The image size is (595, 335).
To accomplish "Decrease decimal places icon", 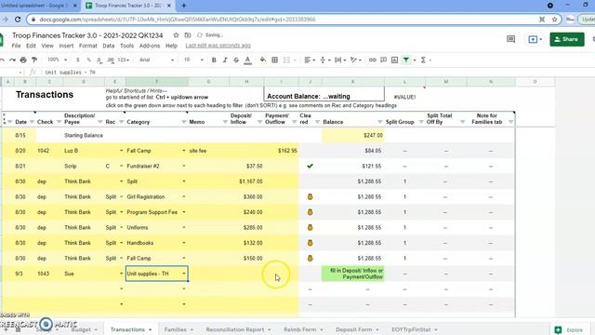I will [x=99, y=60].
